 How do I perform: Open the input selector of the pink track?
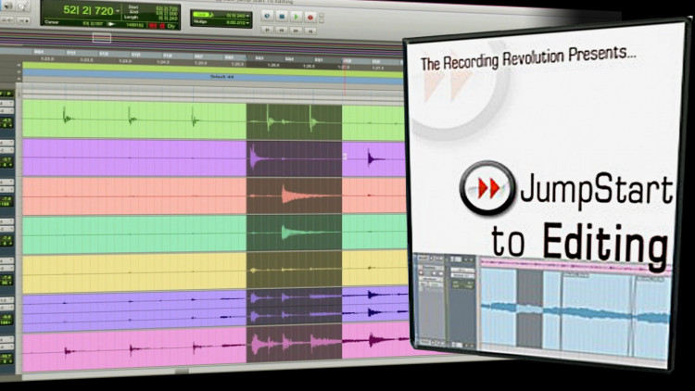[x=7, y=339]
